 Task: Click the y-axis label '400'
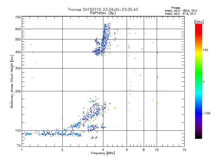(18, 52)
